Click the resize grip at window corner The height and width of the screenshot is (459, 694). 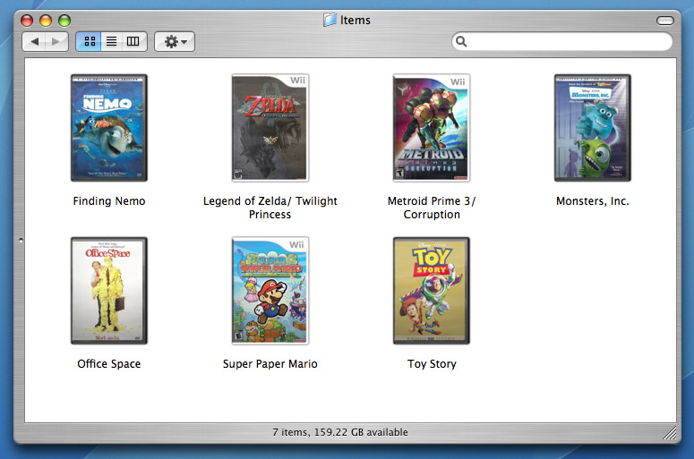tap(670, 433)
